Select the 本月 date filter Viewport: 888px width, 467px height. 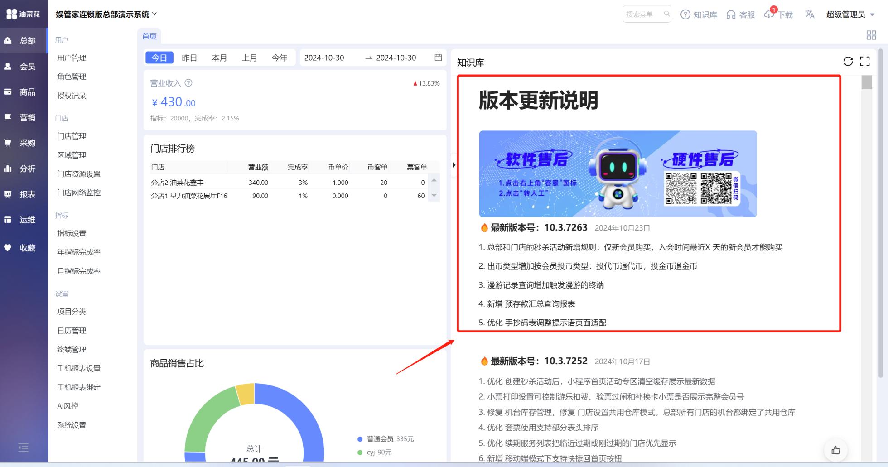[x=219, y=58]
